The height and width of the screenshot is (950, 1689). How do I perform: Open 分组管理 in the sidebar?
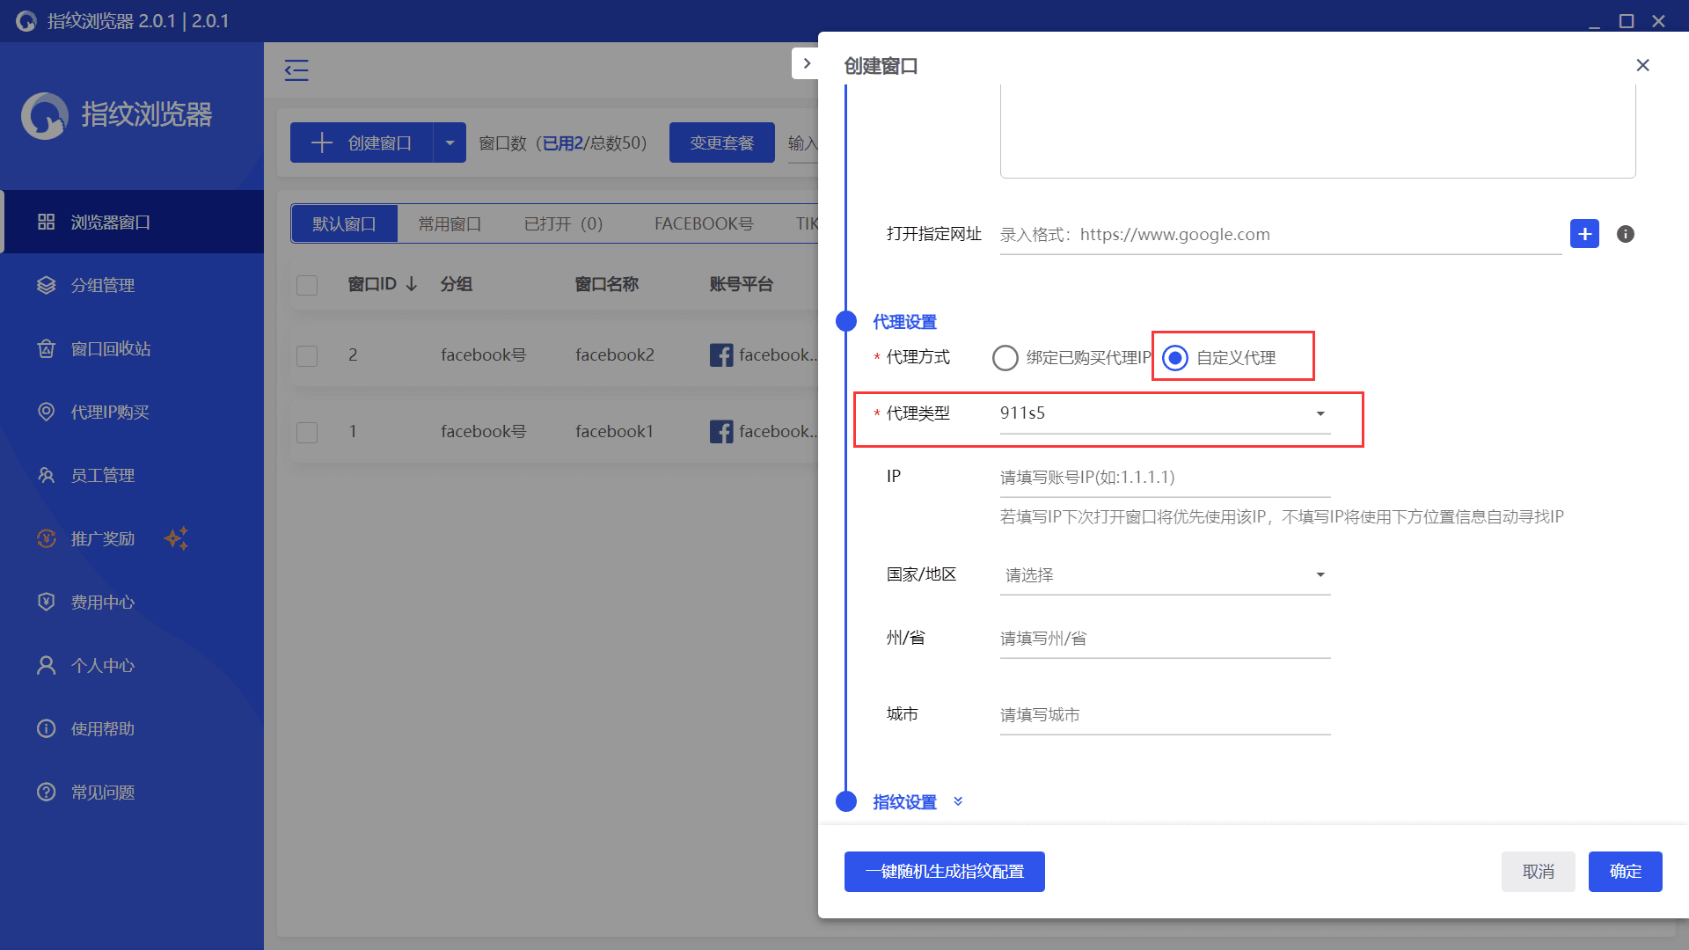tap(103, 285)
